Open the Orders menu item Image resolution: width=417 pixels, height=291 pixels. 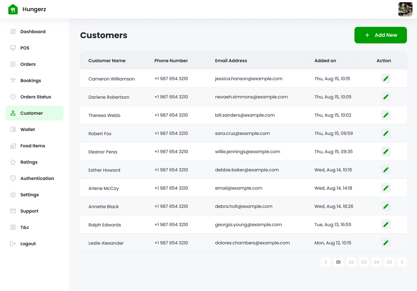[x=28, y=64]
